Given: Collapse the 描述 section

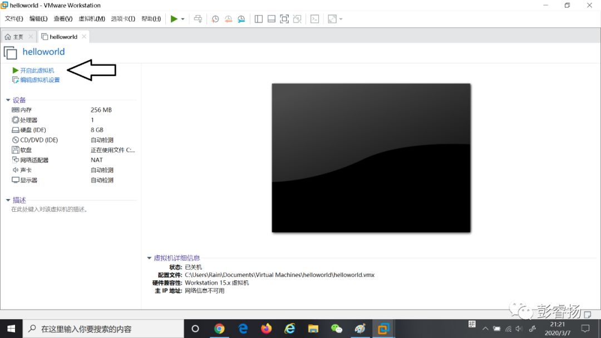Looking at the screenshot, I should [x=8, y=200].
